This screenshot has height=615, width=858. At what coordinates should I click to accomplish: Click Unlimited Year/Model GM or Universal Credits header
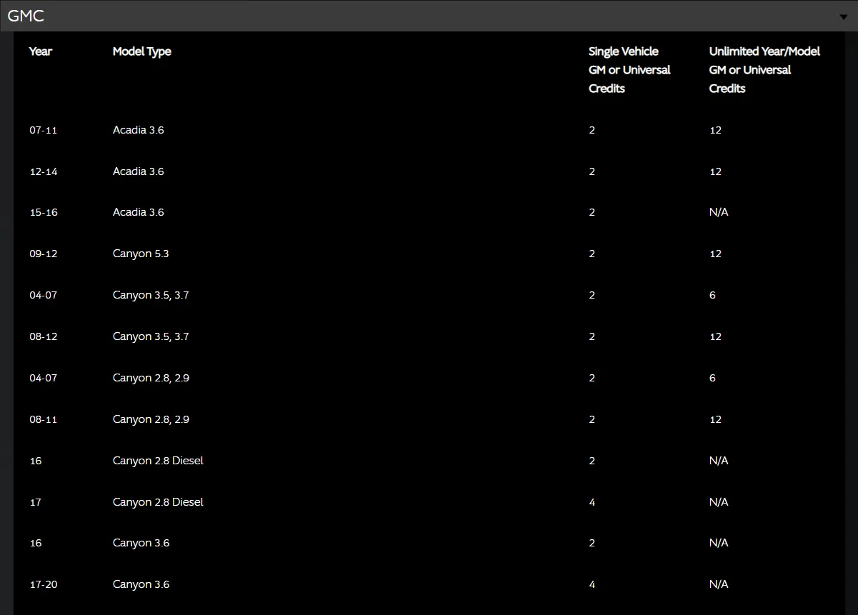764,70
